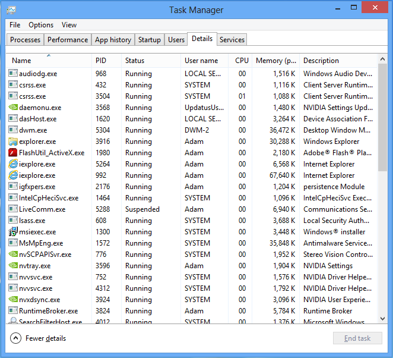Click the dwm.exe process icon
This screenshot has height=358, width=393.
coord(13,130)
